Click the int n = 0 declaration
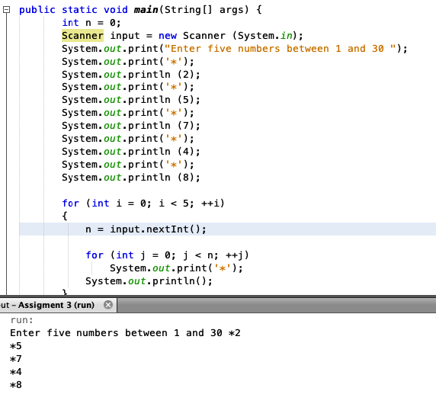The image size is (436, 407). [x=91, y=23]
